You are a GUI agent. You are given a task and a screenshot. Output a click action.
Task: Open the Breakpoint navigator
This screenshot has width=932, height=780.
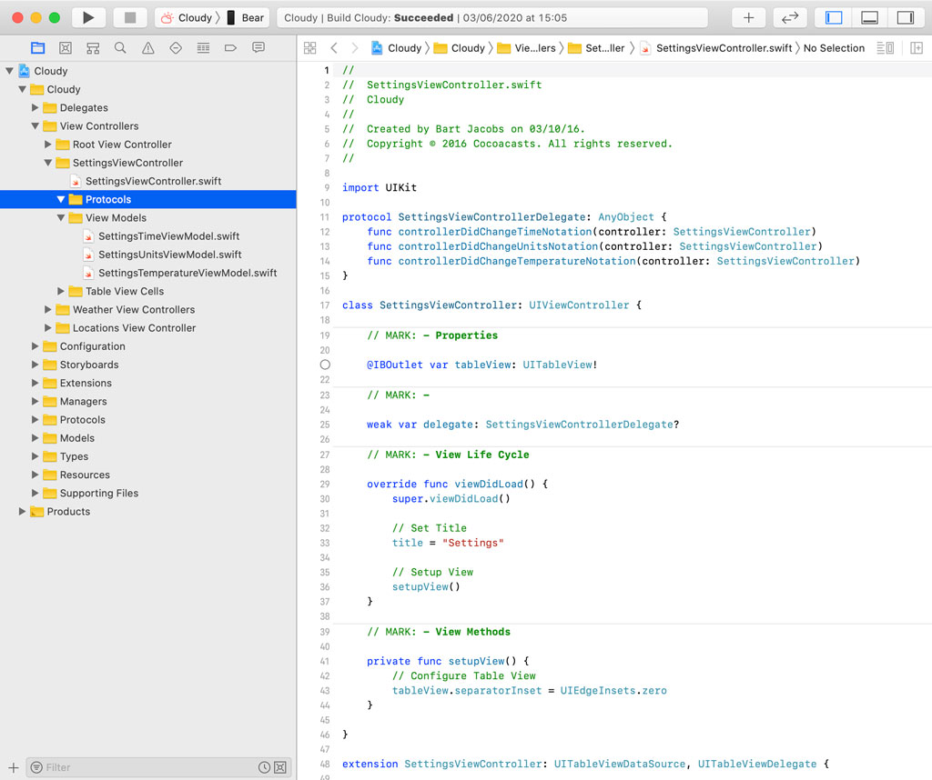coord(230,48)
